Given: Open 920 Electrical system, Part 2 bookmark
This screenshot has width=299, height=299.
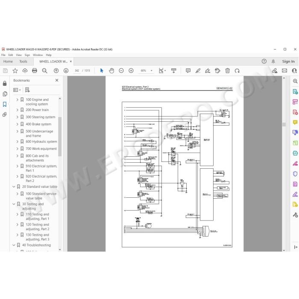Looking at the screenshot, I should tap(41, 179).
